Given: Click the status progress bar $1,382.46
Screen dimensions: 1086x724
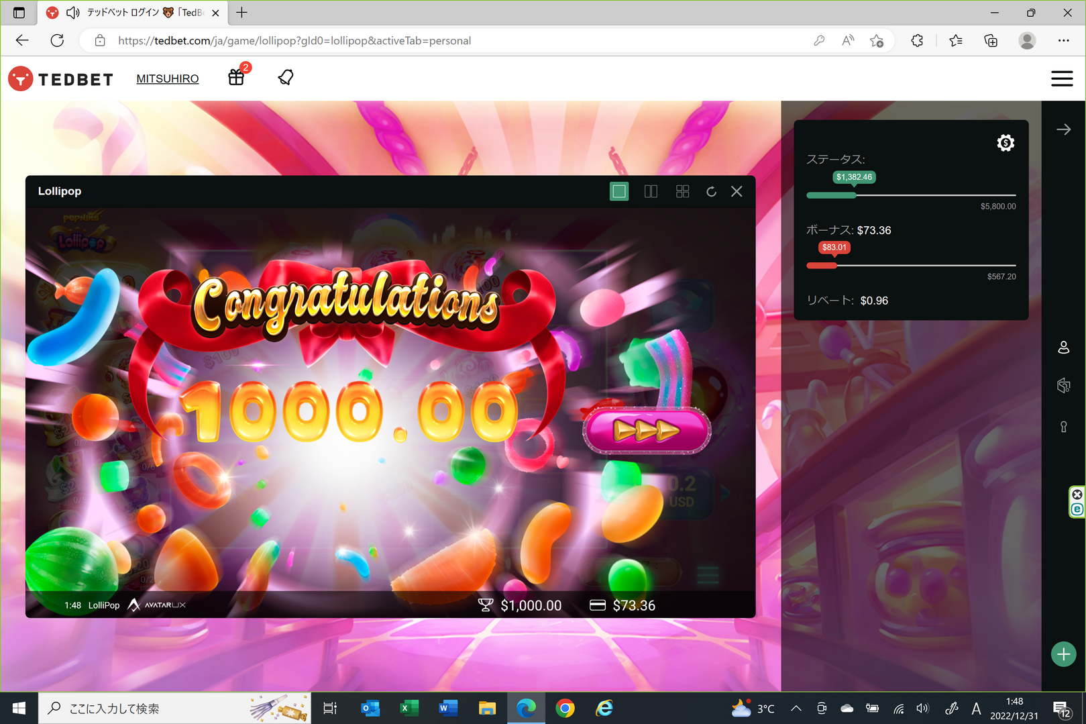Looking at the screenshot, I should pyautogui.click(x=911, y=195).
